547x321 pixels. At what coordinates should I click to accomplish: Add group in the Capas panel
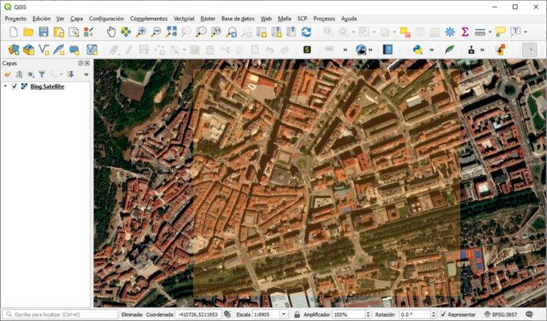19,74
